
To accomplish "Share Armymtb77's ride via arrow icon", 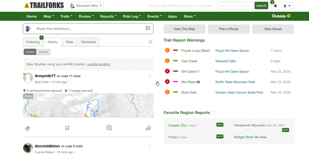I will [148, 128].
